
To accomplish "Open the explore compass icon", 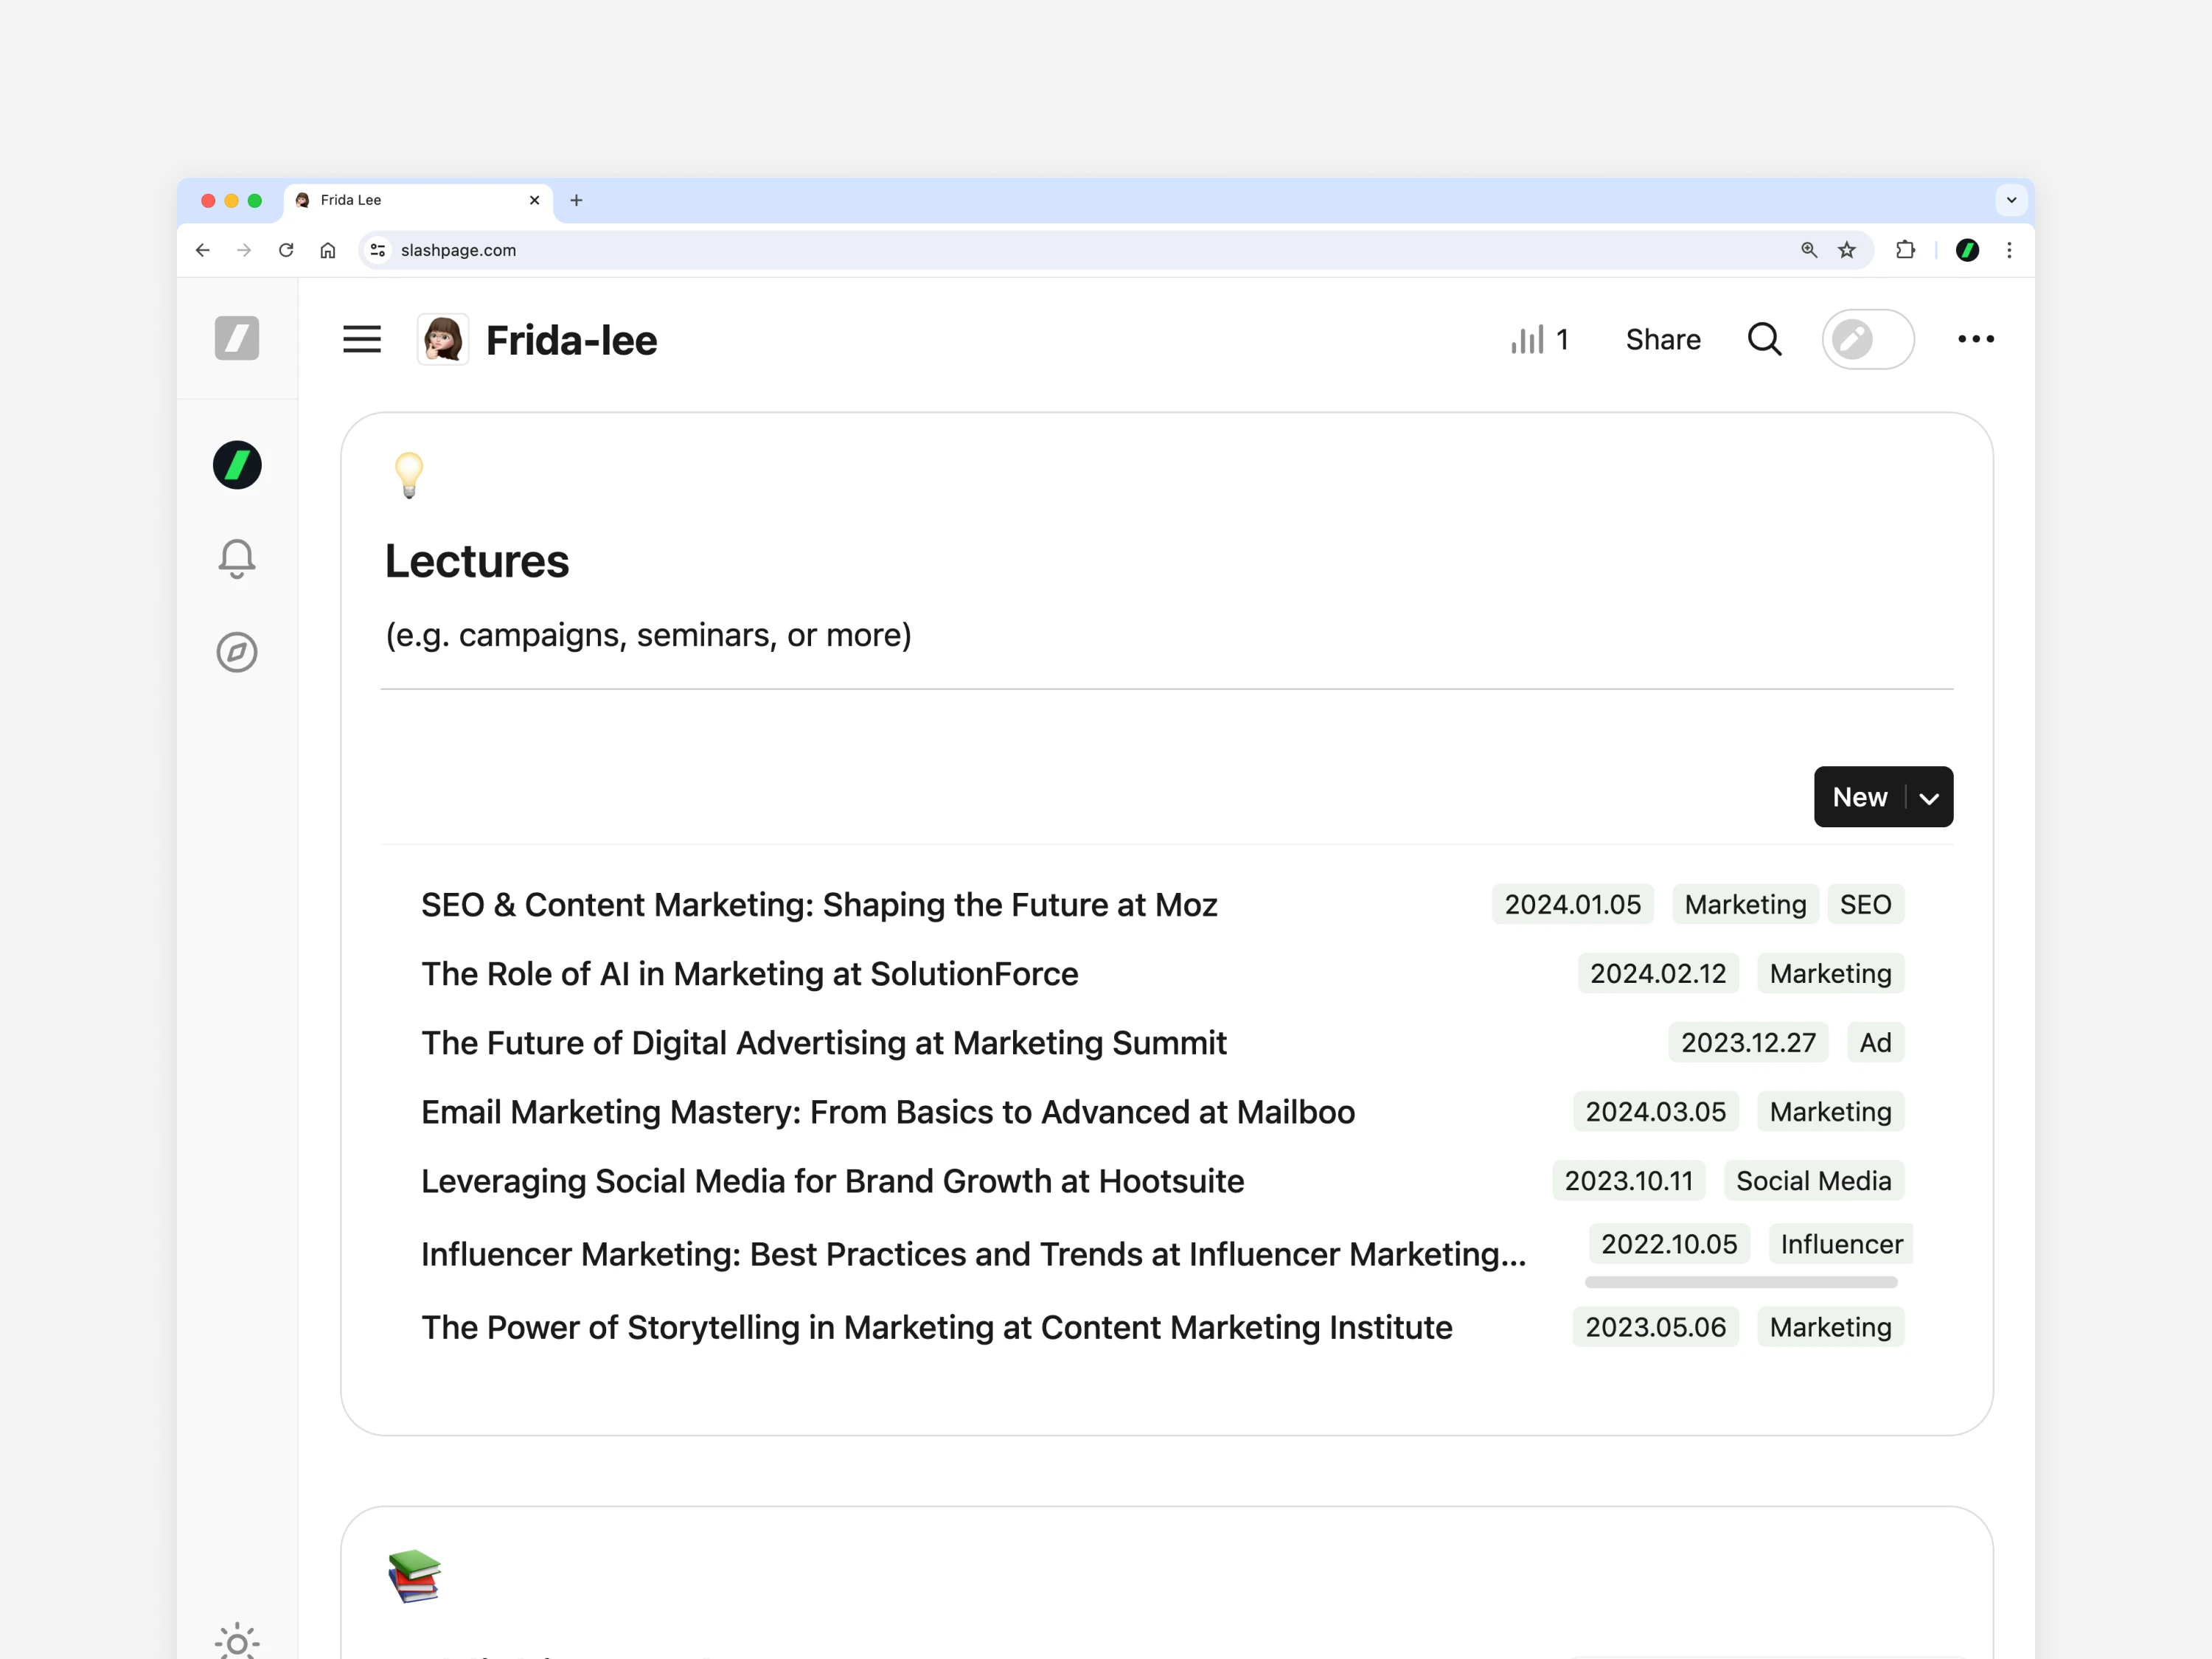I will point(237,652).
